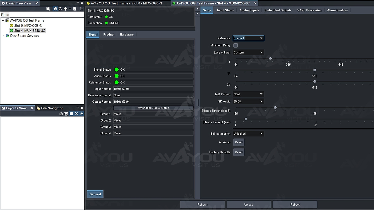Select Slot 0: MFC-OG3-N in the tree

(x=28, y=25)
